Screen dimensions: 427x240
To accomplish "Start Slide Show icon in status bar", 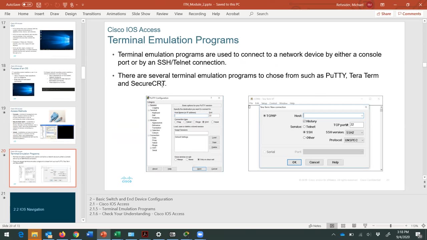I will click(365, 226).
